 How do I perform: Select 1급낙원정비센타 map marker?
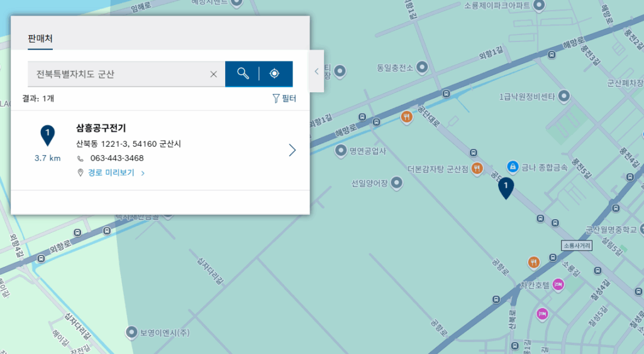[x=564, y=96]
